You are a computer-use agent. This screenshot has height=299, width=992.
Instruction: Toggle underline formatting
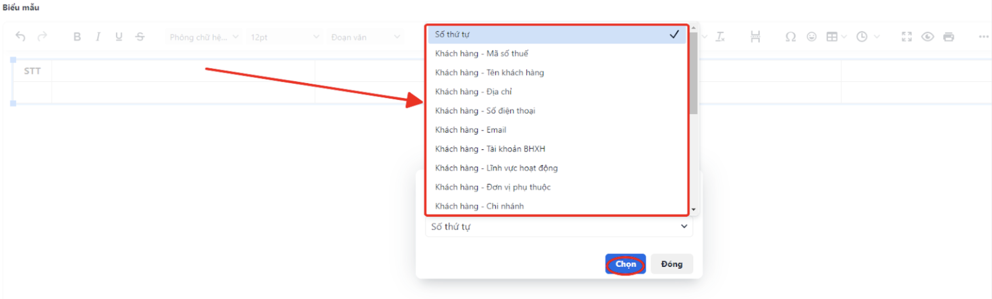pos(119,36)
